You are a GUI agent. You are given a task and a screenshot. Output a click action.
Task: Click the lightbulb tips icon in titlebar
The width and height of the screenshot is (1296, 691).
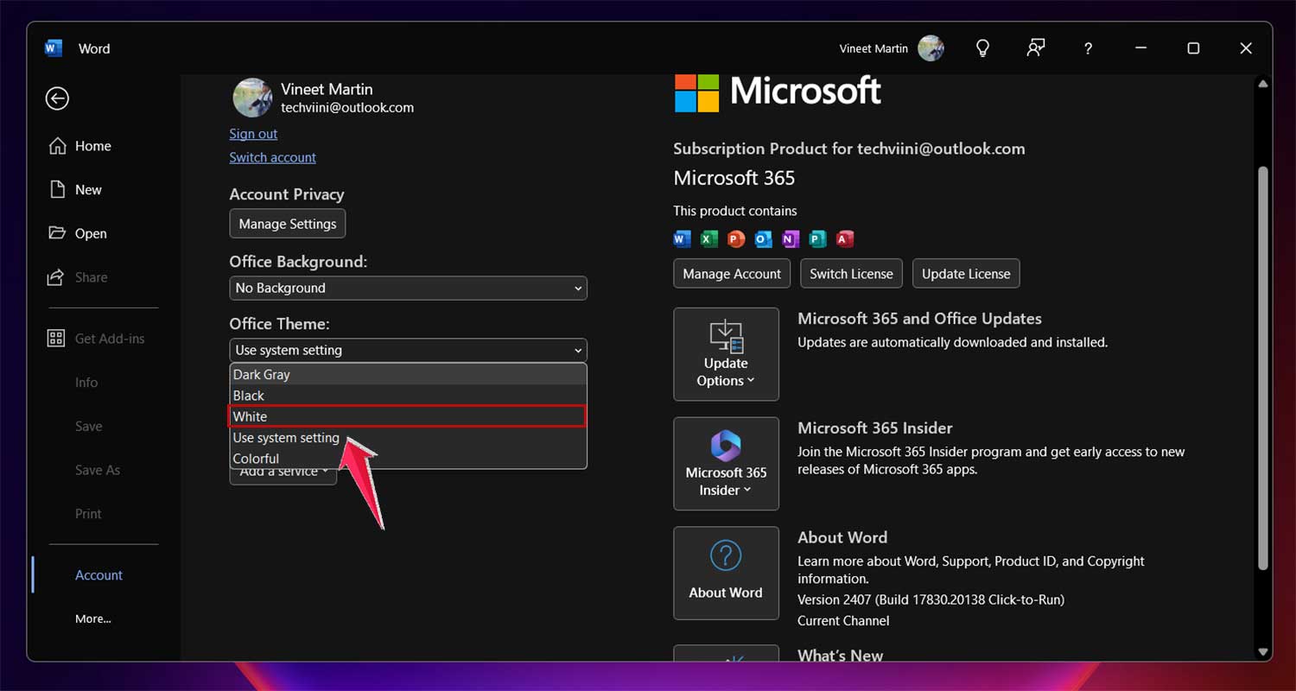[x=982, y=48]
